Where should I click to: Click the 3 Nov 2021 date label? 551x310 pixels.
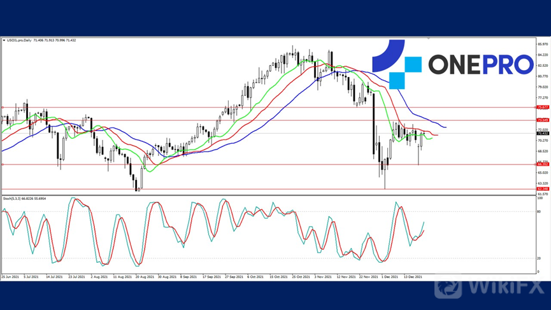click(x=324, y=278)
